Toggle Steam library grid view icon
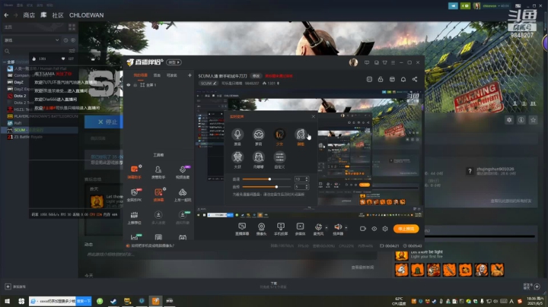The image size is (548, 307). 72,27
